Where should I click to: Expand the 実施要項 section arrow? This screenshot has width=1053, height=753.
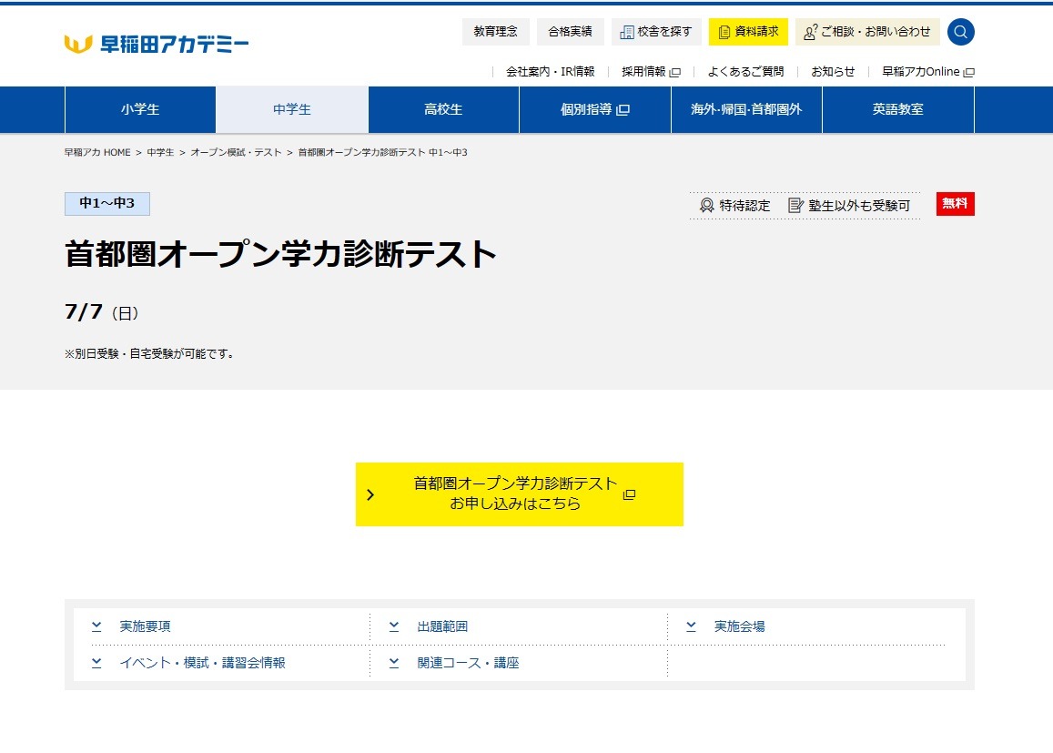click(96, 626)
